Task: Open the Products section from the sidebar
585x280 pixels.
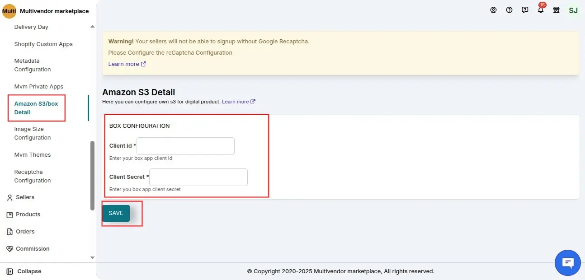Action: tap(28, 215)
